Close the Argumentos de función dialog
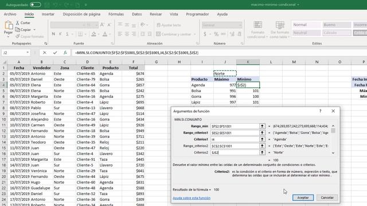The image size is (367, 206). [x=333, y=111]
